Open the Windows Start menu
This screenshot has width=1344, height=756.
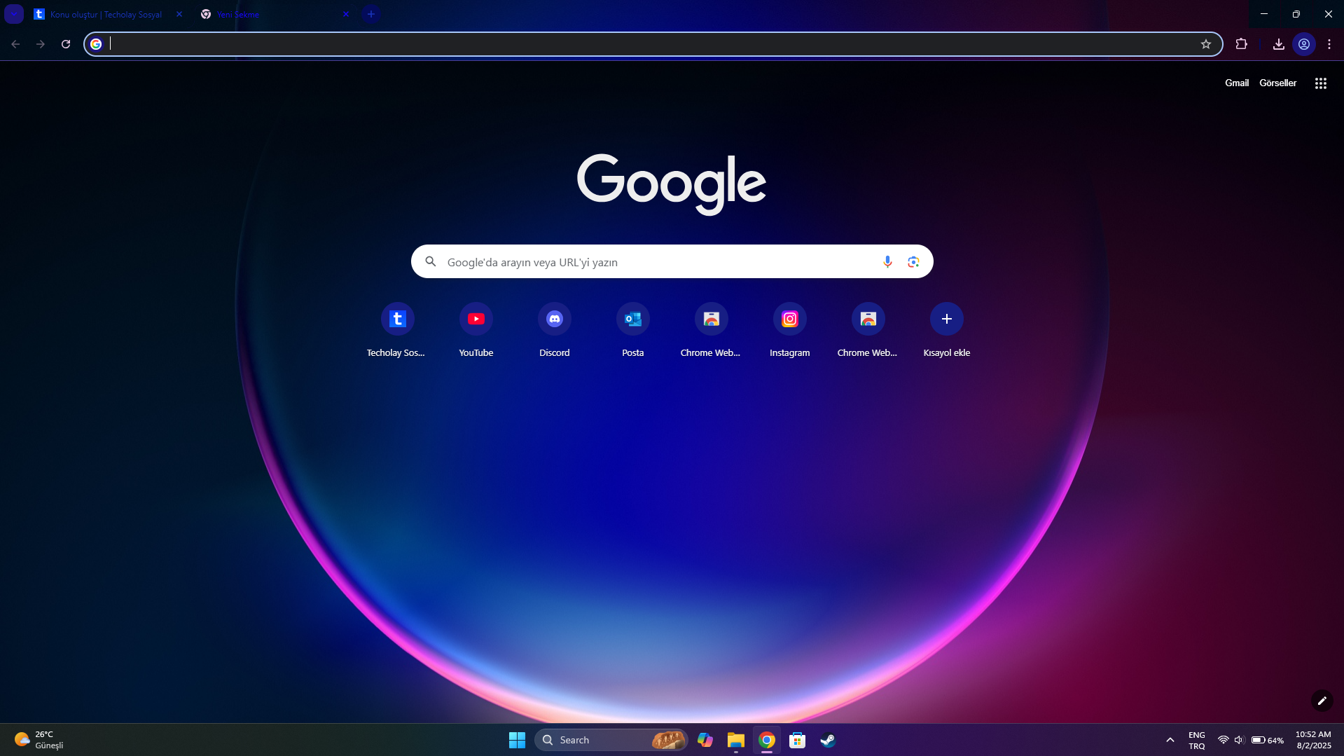coord(517,740)
